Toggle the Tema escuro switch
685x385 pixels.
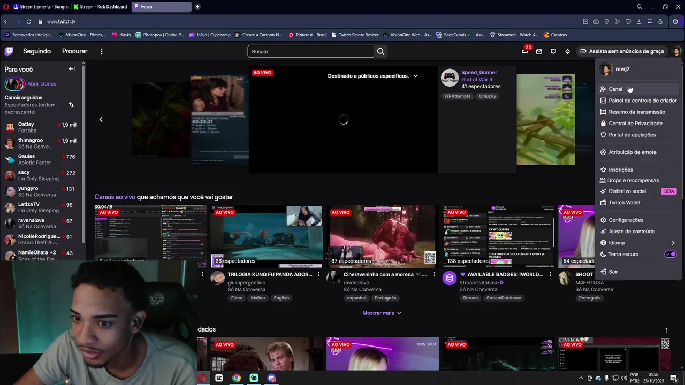coord(671,254)
